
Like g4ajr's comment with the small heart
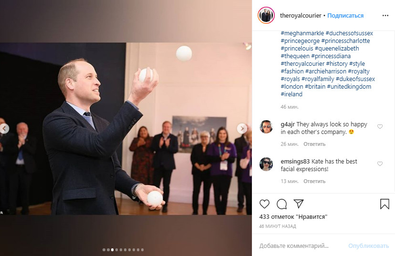coord(380,127)
